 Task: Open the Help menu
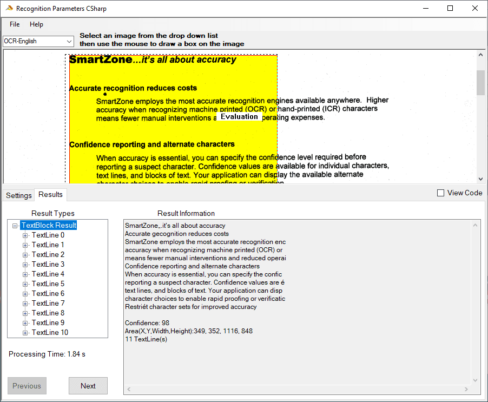pyautogui.click(x=36, y=24)
